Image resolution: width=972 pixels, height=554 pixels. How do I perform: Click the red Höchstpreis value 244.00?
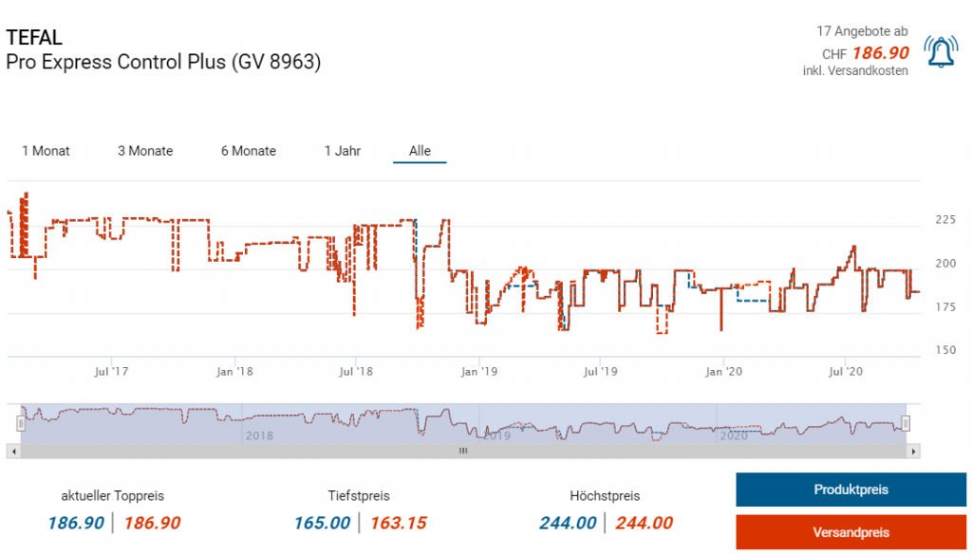[645, 523]
